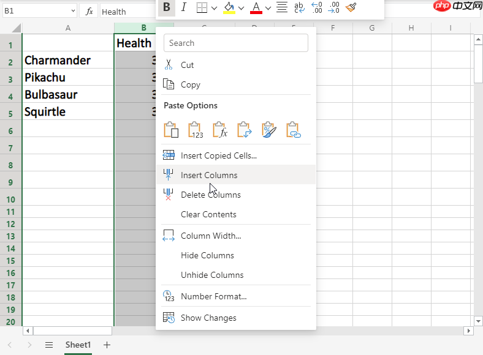Click the formula bar showing Health
Image resolution: width=483 pixels, height=355 pixels.
[129, 12]
